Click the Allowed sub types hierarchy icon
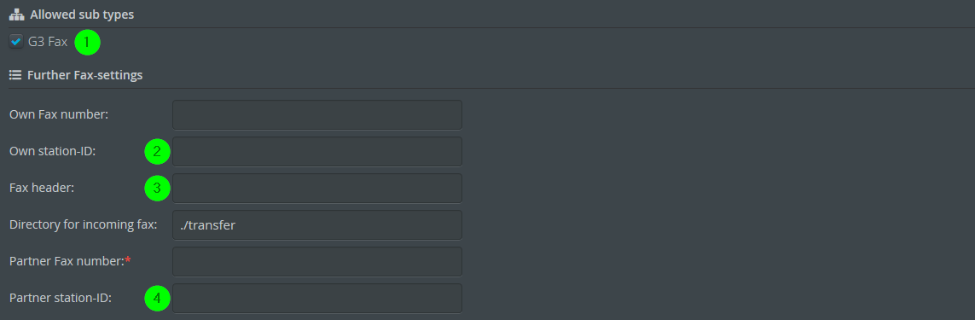 tap(16, 15)
